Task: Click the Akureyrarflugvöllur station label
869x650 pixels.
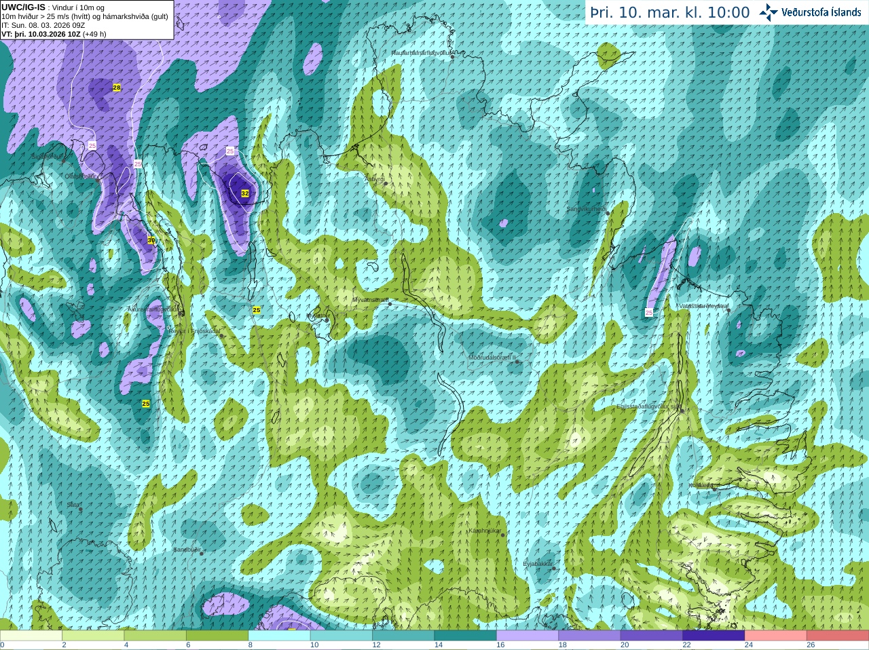Action: point(154,309)
